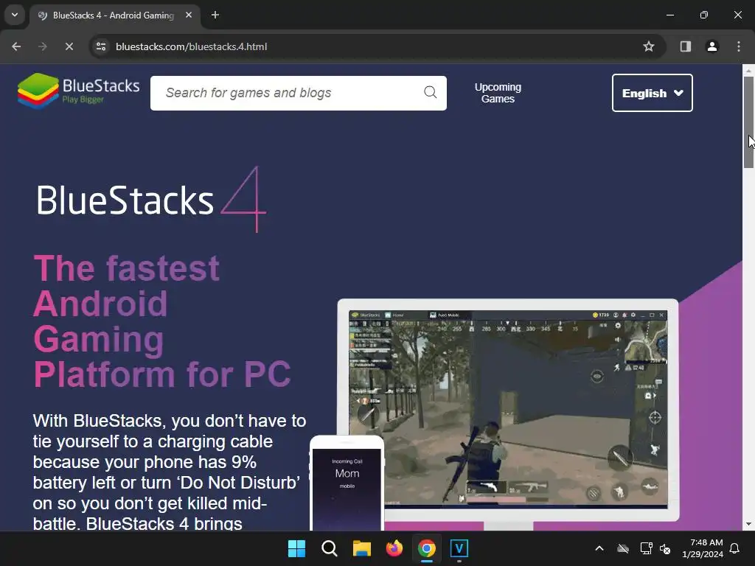This screenshot has height=566, width=755.
Task: Click the PUBG gameplay monitor image
Action: click(x=508, y=410)
